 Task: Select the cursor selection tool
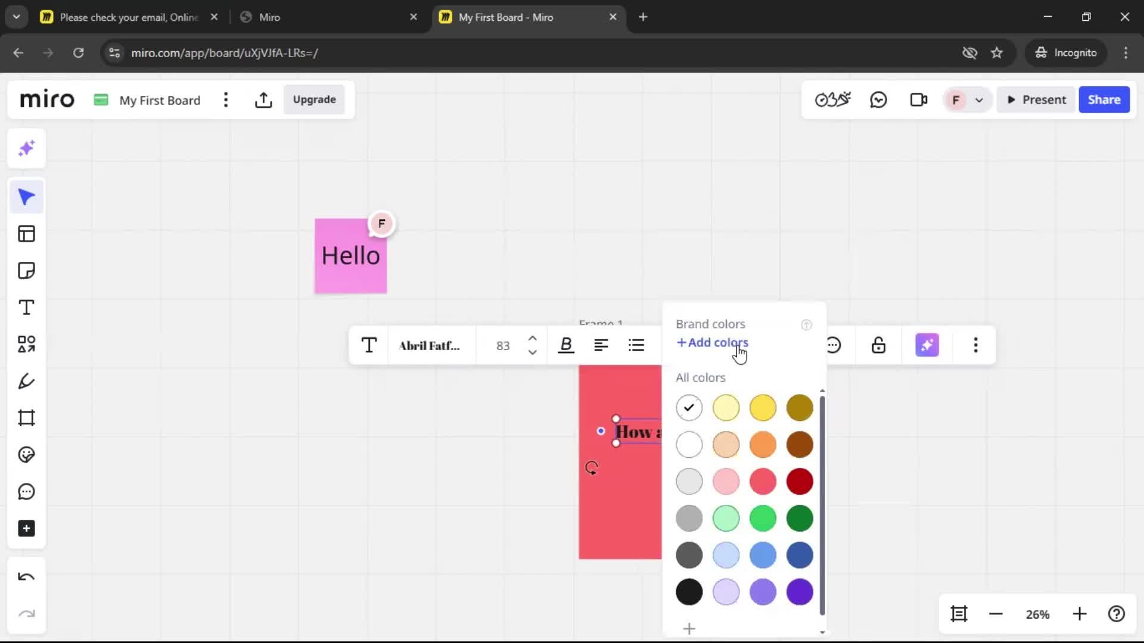coord(26,197)
